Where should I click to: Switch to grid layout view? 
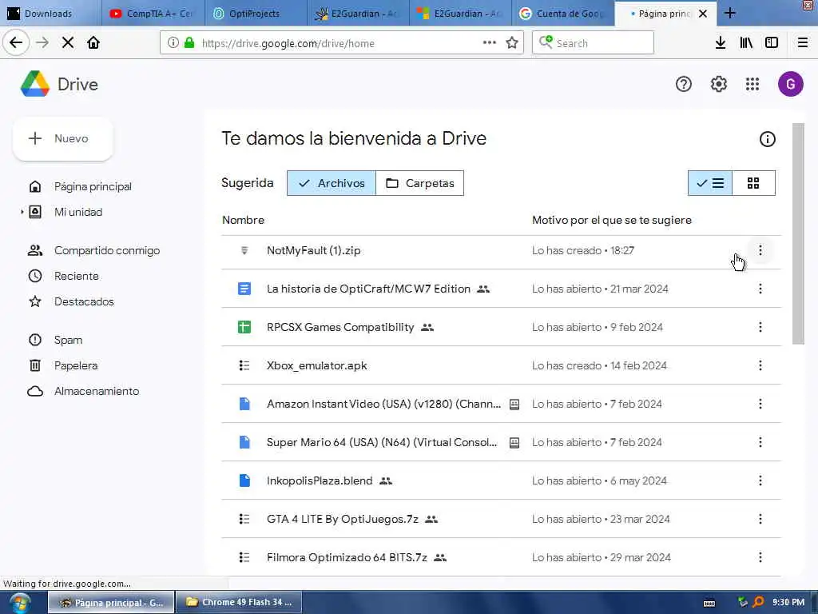[x=753, y=183]
